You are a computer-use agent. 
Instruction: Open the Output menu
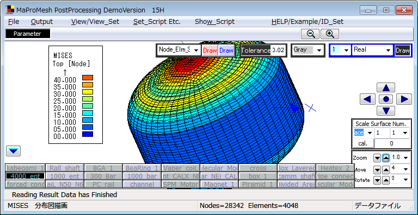[x=42, y=22]
